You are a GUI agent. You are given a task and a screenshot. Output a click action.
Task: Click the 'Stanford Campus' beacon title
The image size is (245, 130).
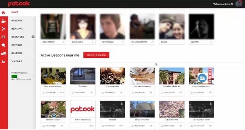point(53,120)
